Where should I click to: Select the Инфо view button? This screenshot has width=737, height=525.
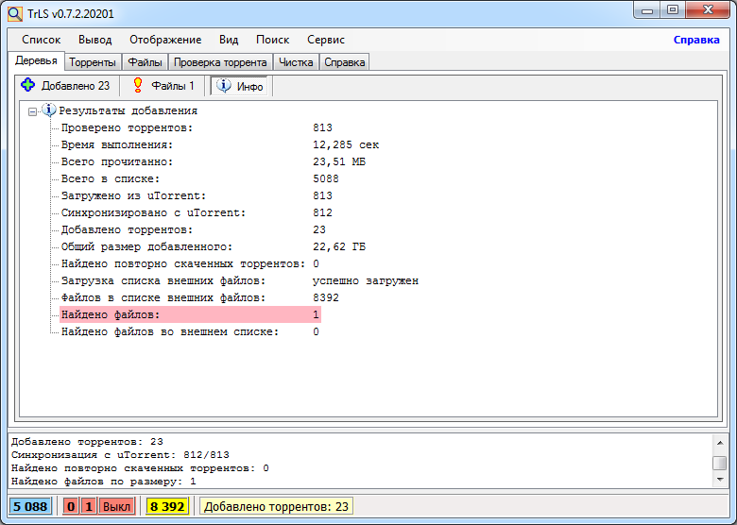point(240,86)
